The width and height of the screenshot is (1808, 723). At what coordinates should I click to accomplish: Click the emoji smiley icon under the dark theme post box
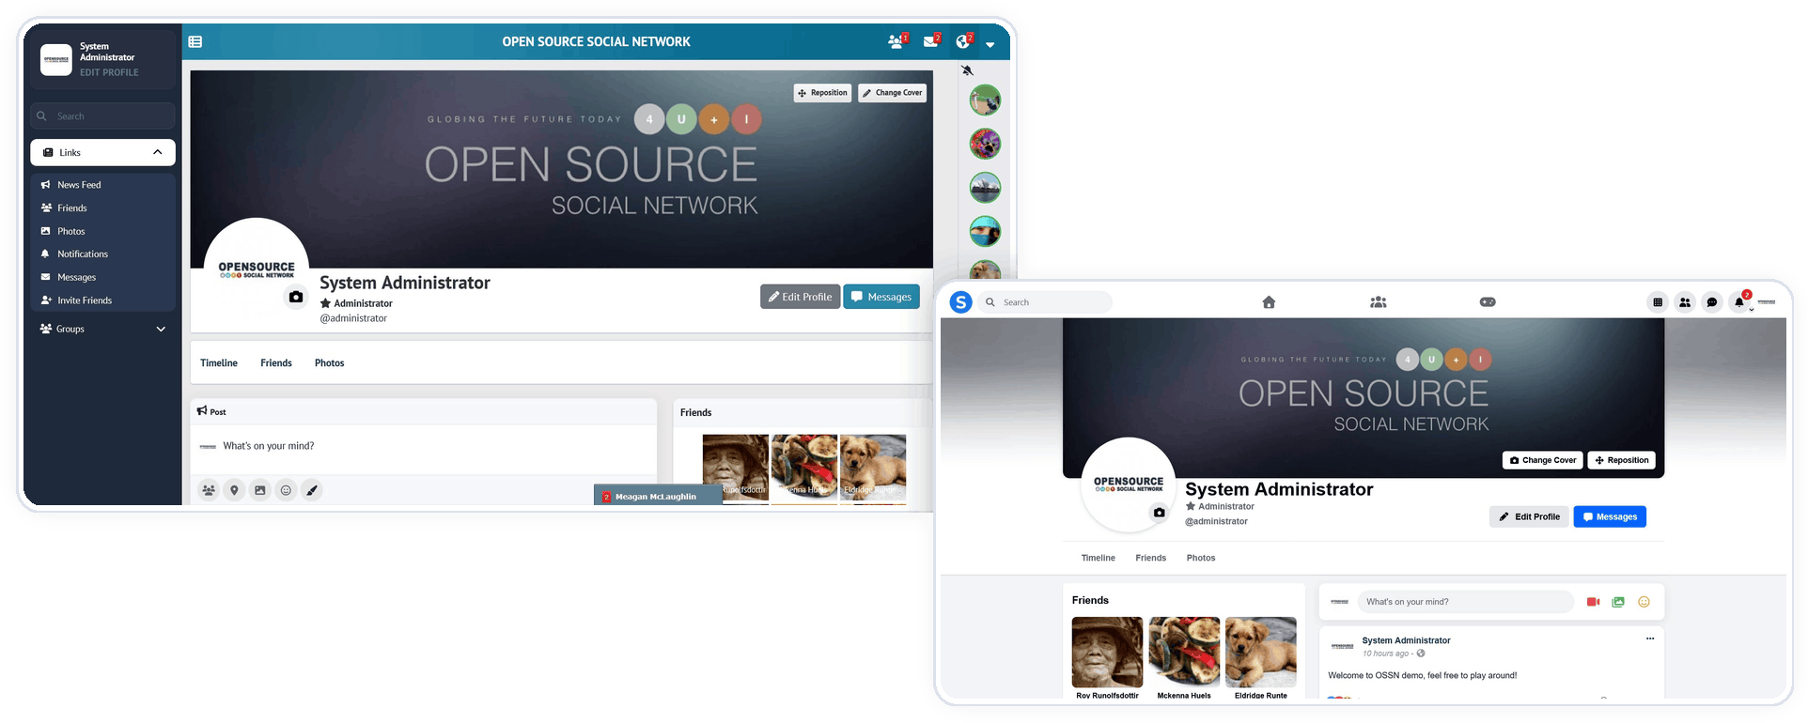[286, 490]
